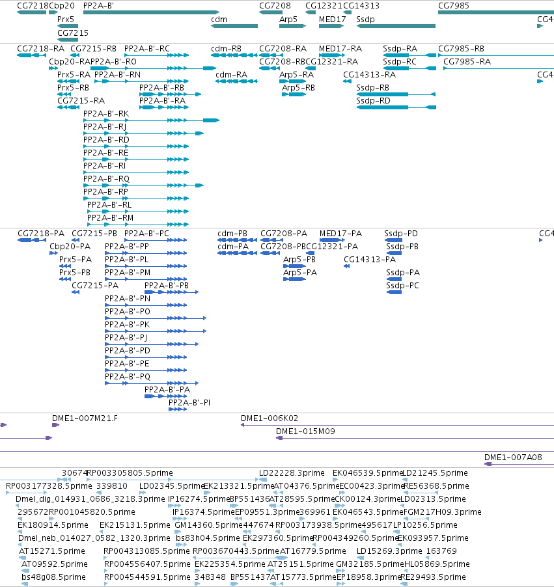
Task: Click the MED17 gene label
Action: click(x=332, y=20)
